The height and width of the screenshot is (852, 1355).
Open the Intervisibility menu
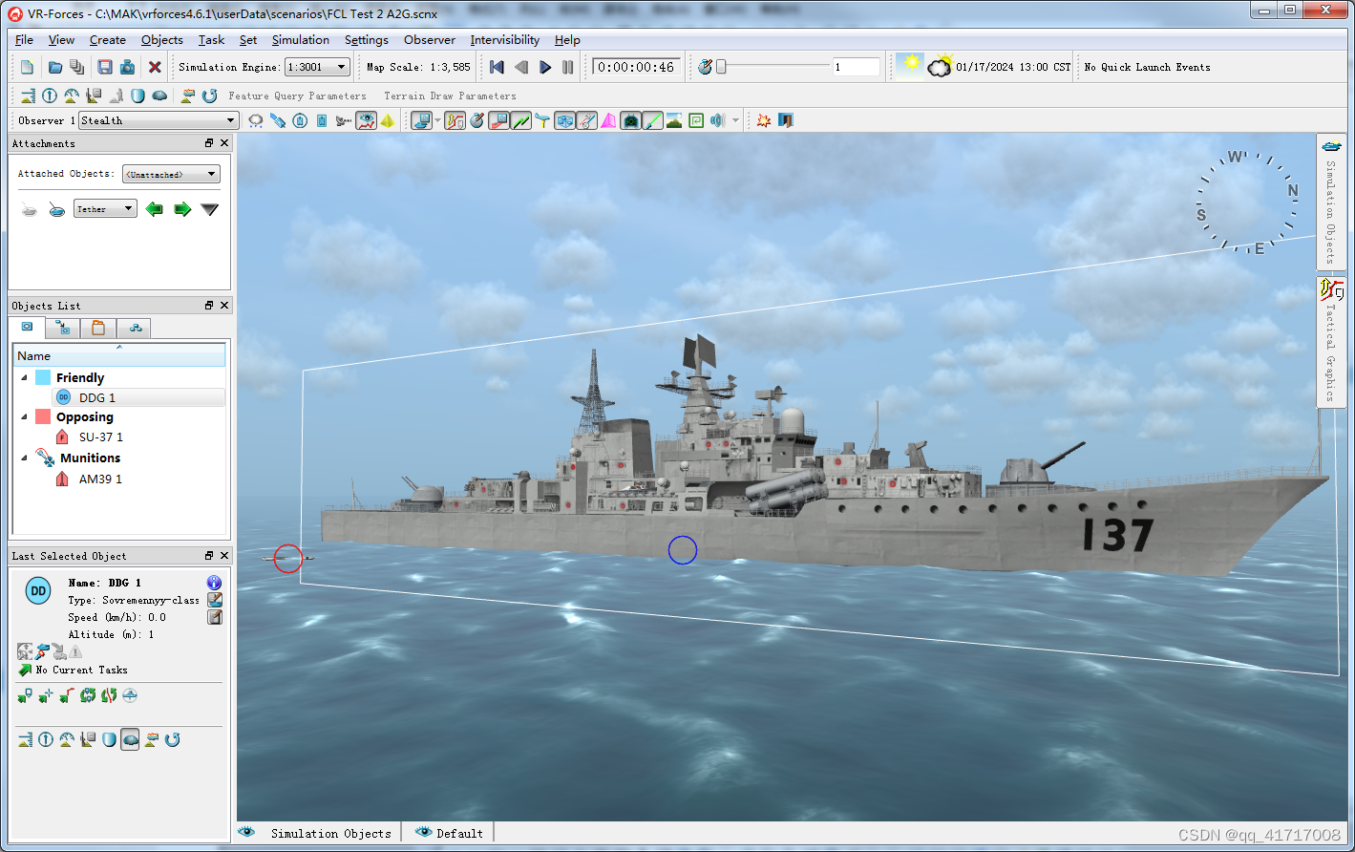tap(504, 40)
